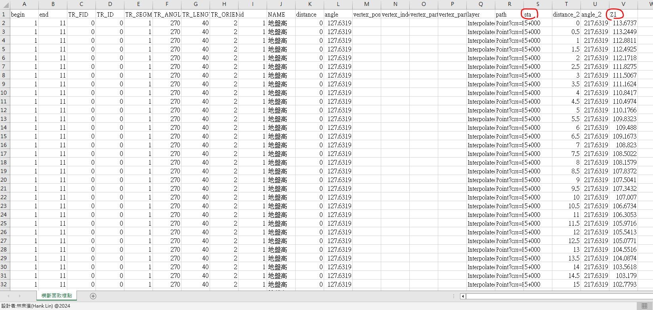Select column T header
653x310 pixels.
pyautogui.click(x=566, y=4)
